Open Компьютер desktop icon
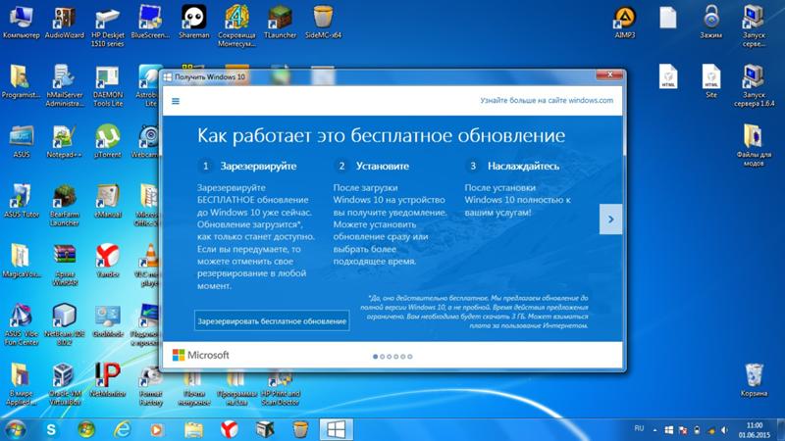The height and width of the screenshot is (441, 785). click(x=21, y=23)
